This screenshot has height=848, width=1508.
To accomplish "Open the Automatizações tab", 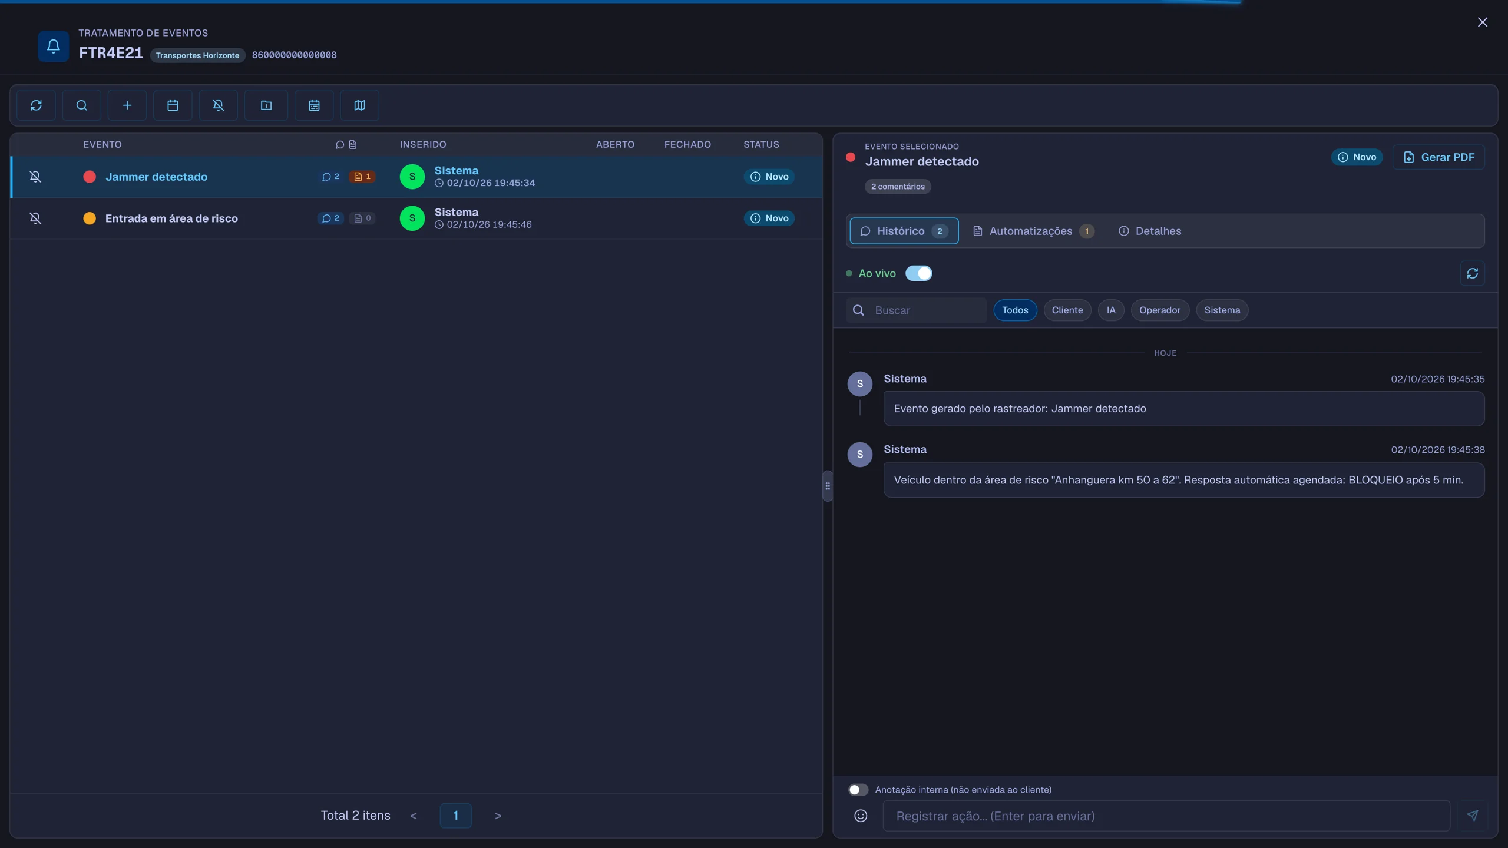I will 1033,231.
